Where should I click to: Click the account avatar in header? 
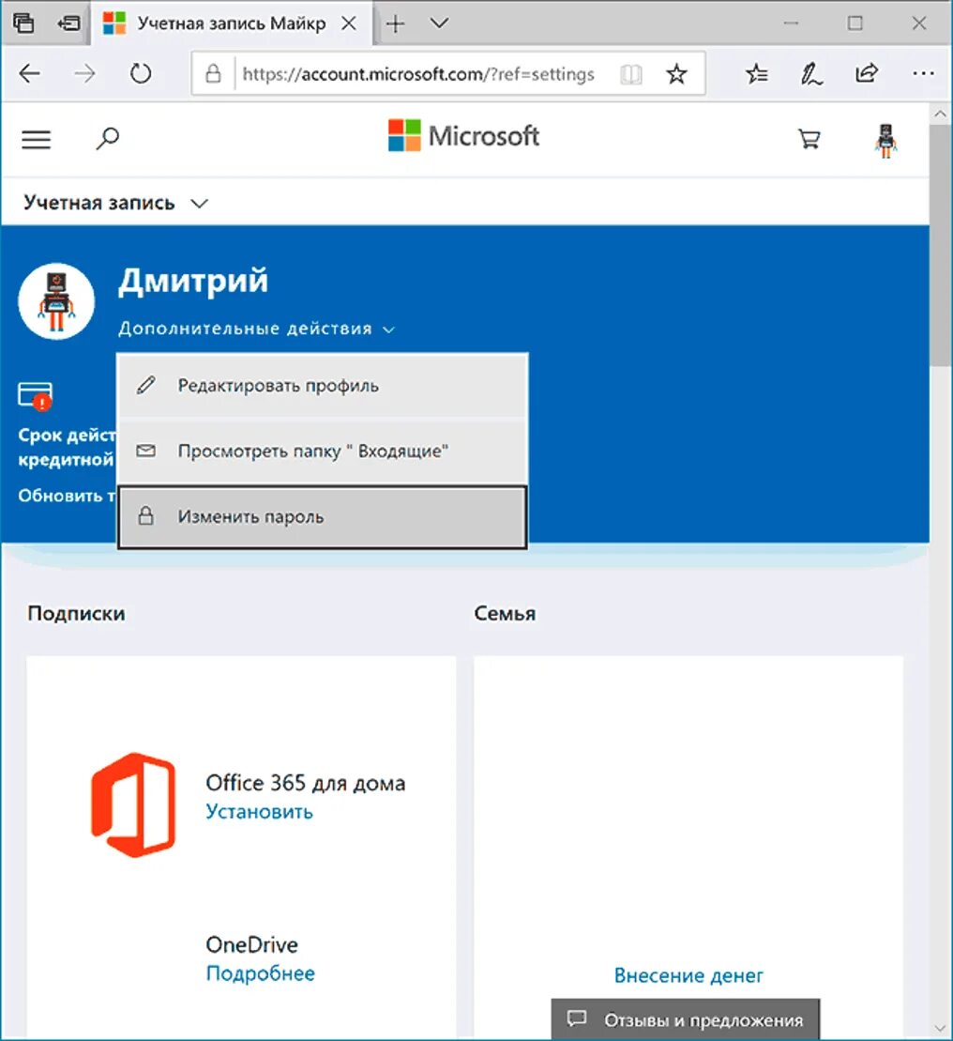point(886,141)
